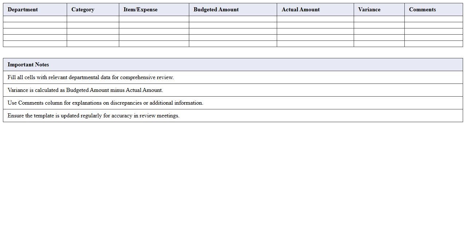Image resolution: width=466 pixels, height=237 pixels.
Task: Click the last row cell under Category
Action: coord(93,44)
